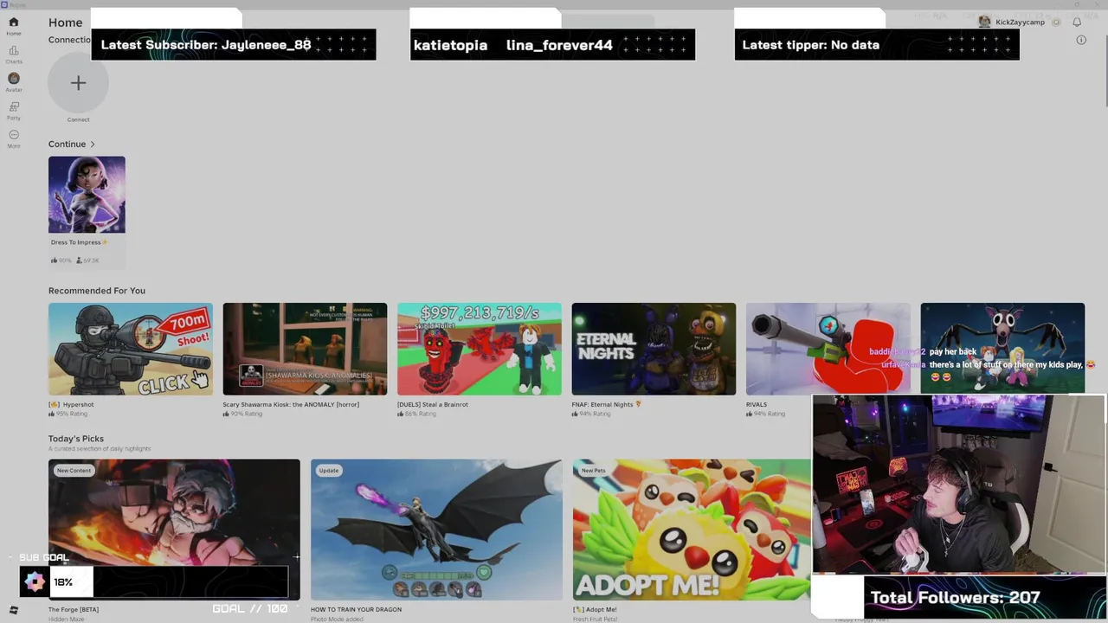This screenshot has height=623, width=1108.
Task: Open the Party icon in the sidebar
Action: click(13, 106)
